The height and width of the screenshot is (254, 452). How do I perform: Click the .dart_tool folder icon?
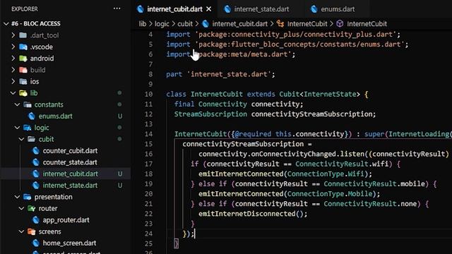[23, 35]
